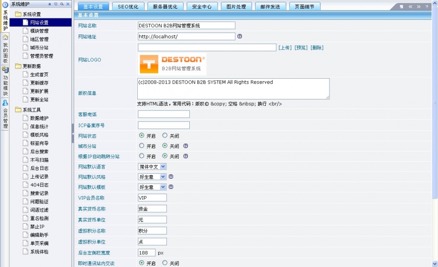
Task: Set 城市分站 to 关闭
Action: point(165,146)
